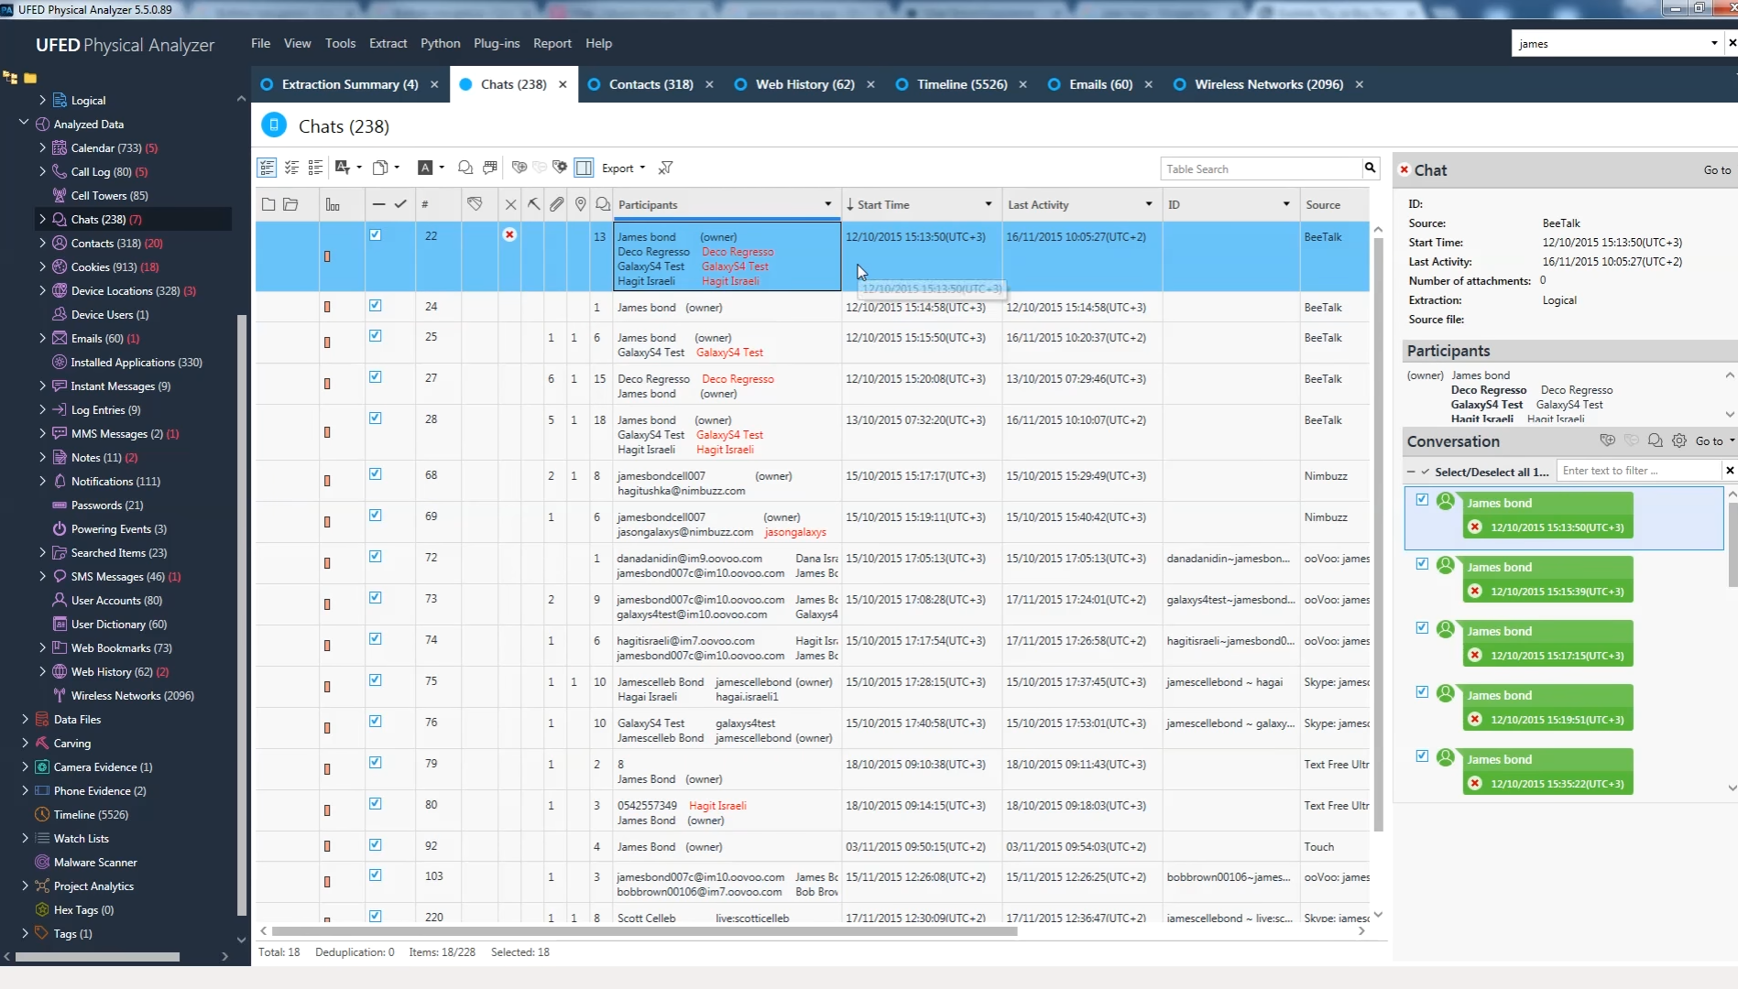Open the Export dropdown
1738x989 pixels.
(x=623, y=168)
